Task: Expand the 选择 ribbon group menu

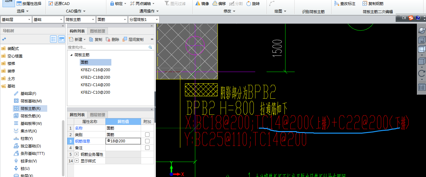Action: pyautogui.click(x=23, y=11)
